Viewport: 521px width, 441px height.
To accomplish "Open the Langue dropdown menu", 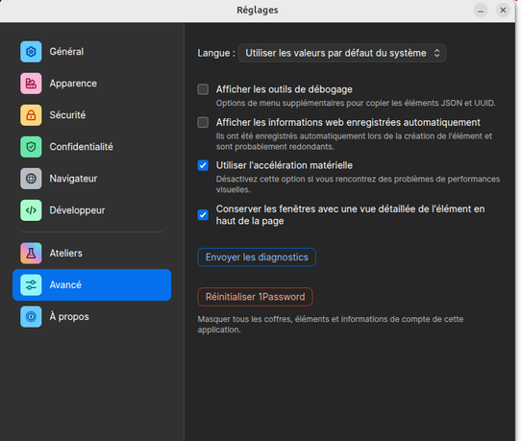I will 342,53.
